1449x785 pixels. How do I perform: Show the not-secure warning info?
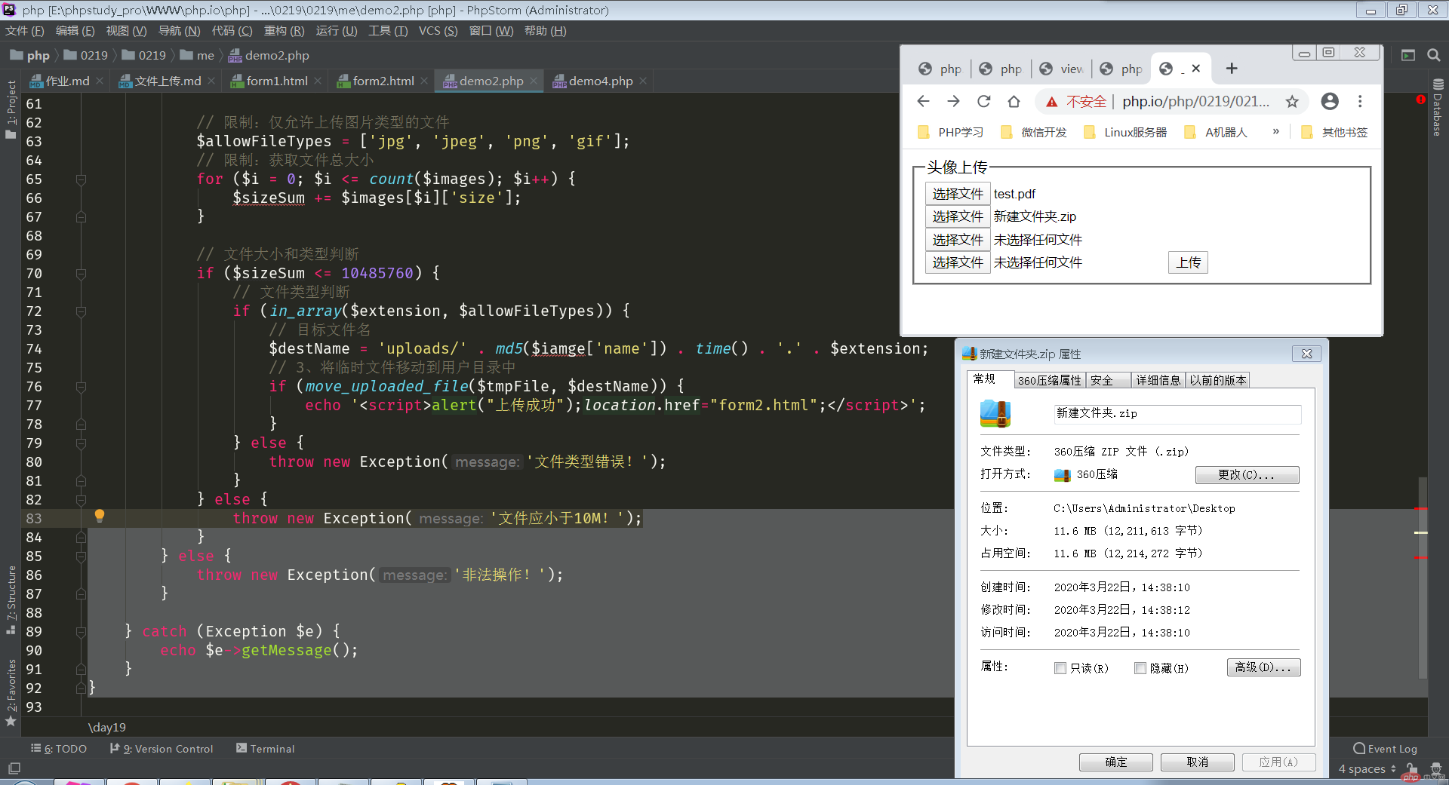(x=1075, y=102)
